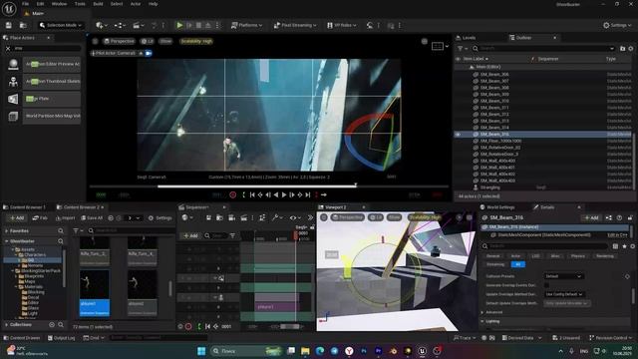638x359 pixels.
Task: Click the Outliner settings gear icon
Action: (x=631, y=49)
